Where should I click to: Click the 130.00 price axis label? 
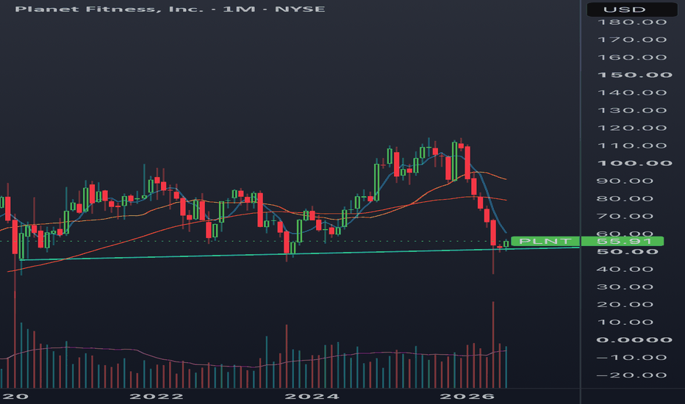click(631, 110)
